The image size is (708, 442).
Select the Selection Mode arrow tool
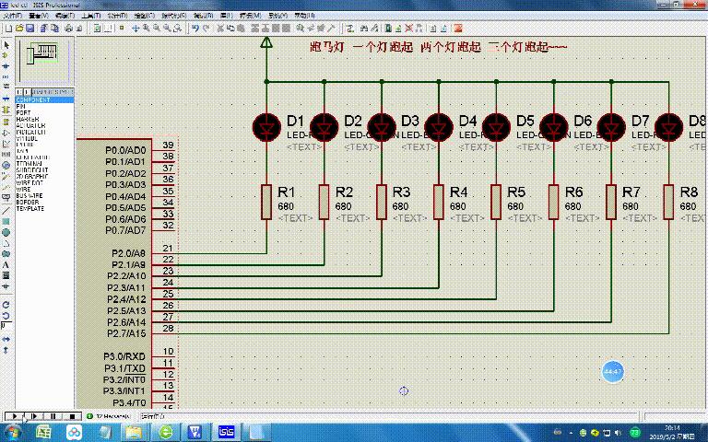click(x=6, y=45)
